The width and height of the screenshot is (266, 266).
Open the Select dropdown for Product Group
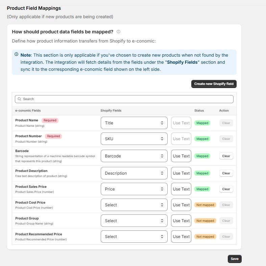click(x=134, y=221)
